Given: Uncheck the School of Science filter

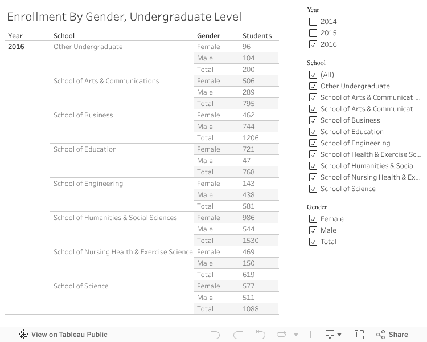Looking at the screenshot, I should (x=313, y=189).
